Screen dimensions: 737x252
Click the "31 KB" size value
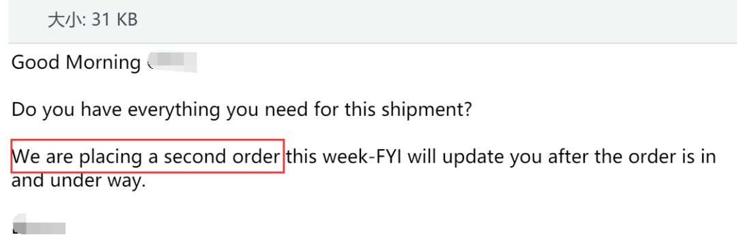[x=115, y=20]
